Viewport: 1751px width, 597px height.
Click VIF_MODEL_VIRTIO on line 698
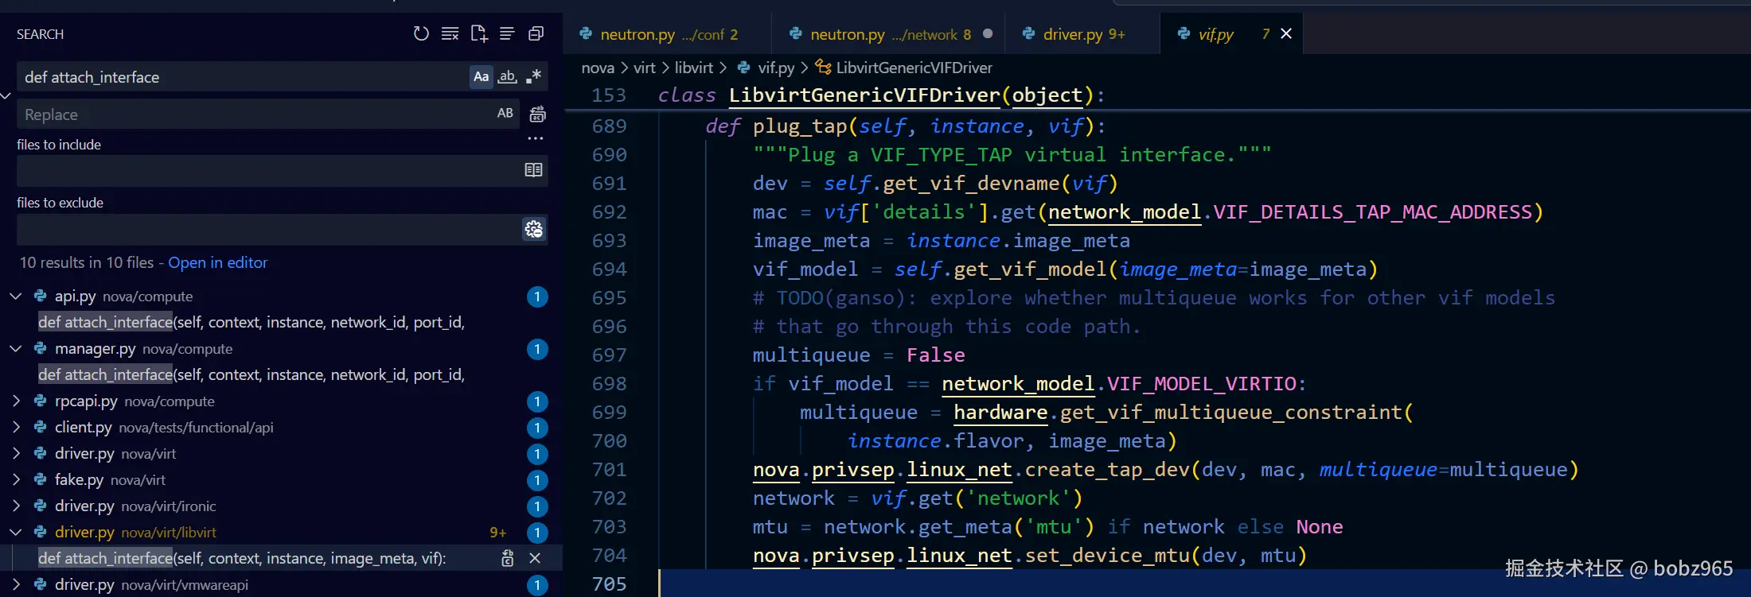coord(1202,384)
